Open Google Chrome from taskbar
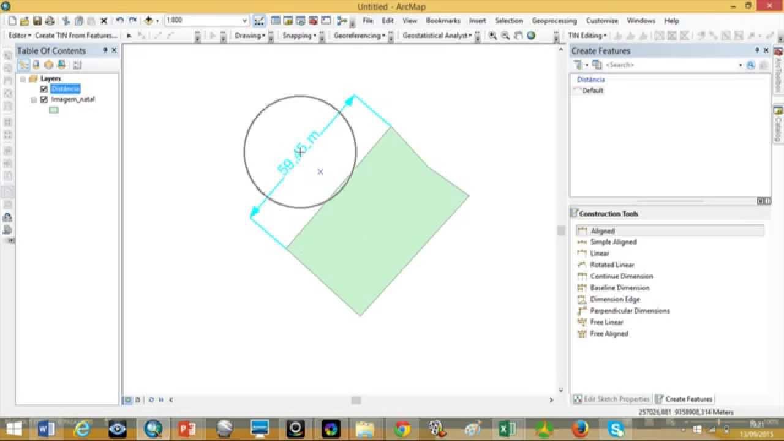This screenshot has height=441, width=784. tap(402, 429)
